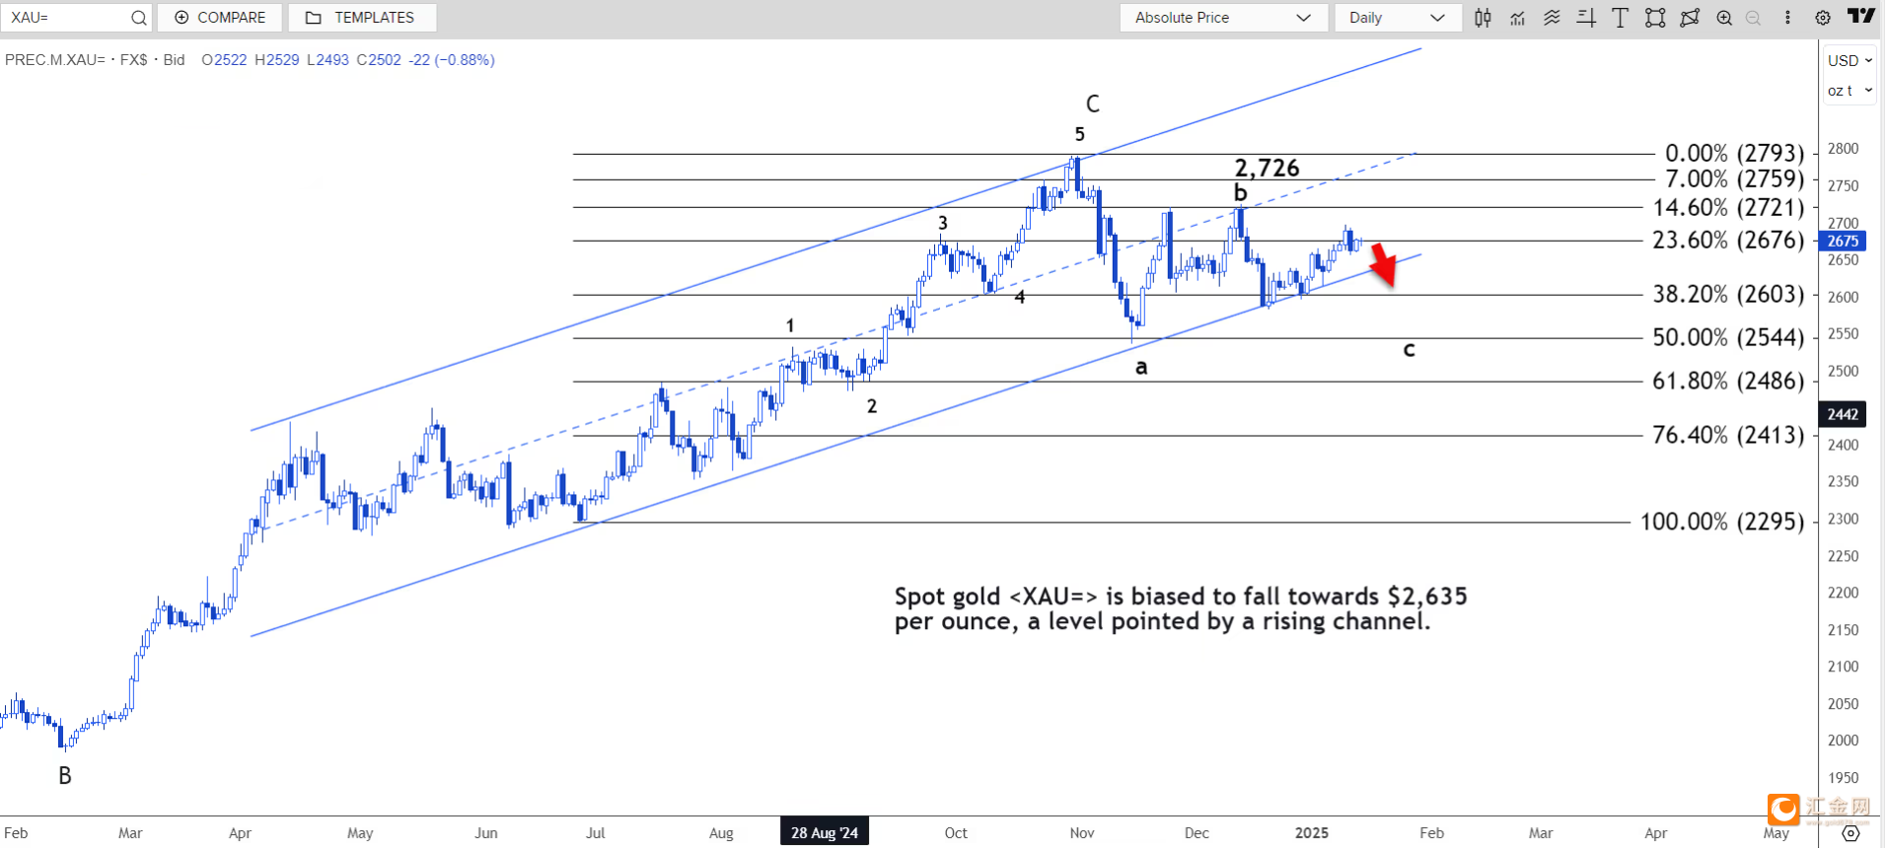Click the TradingView logo icon
The width and height of the screenshot is (1886, 848).
tap(1861, 16)
